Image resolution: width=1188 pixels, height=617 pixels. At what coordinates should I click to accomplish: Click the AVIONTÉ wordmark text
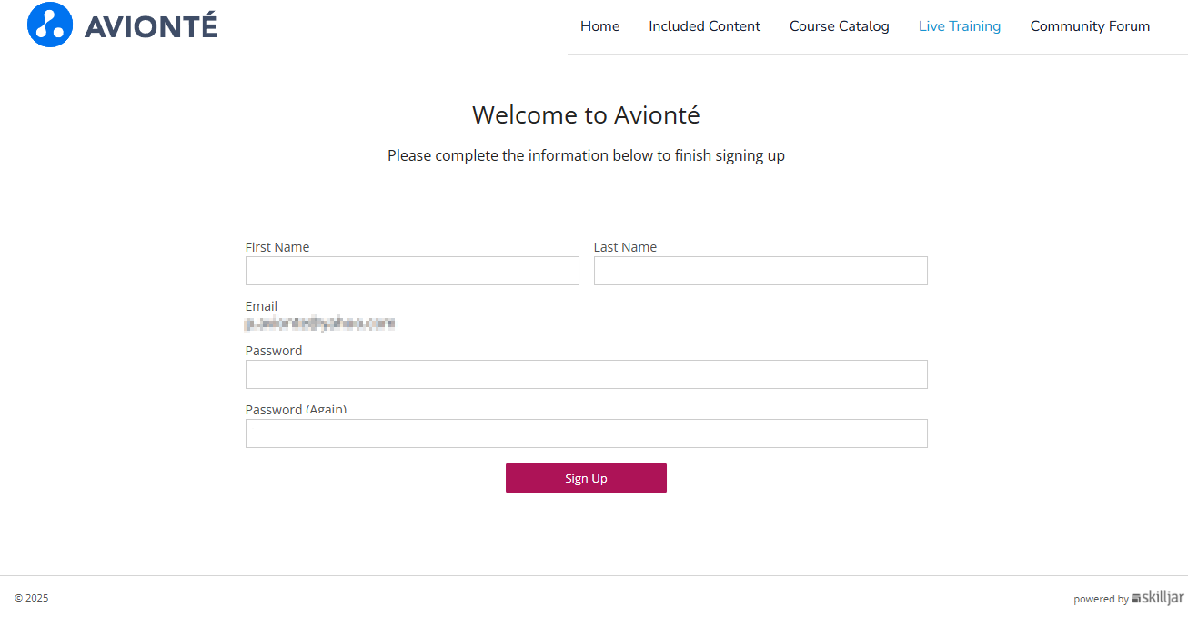pos(151,26)
